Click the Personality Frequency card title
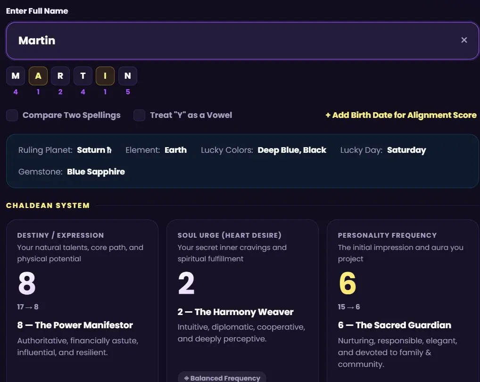 pos(387,235)
